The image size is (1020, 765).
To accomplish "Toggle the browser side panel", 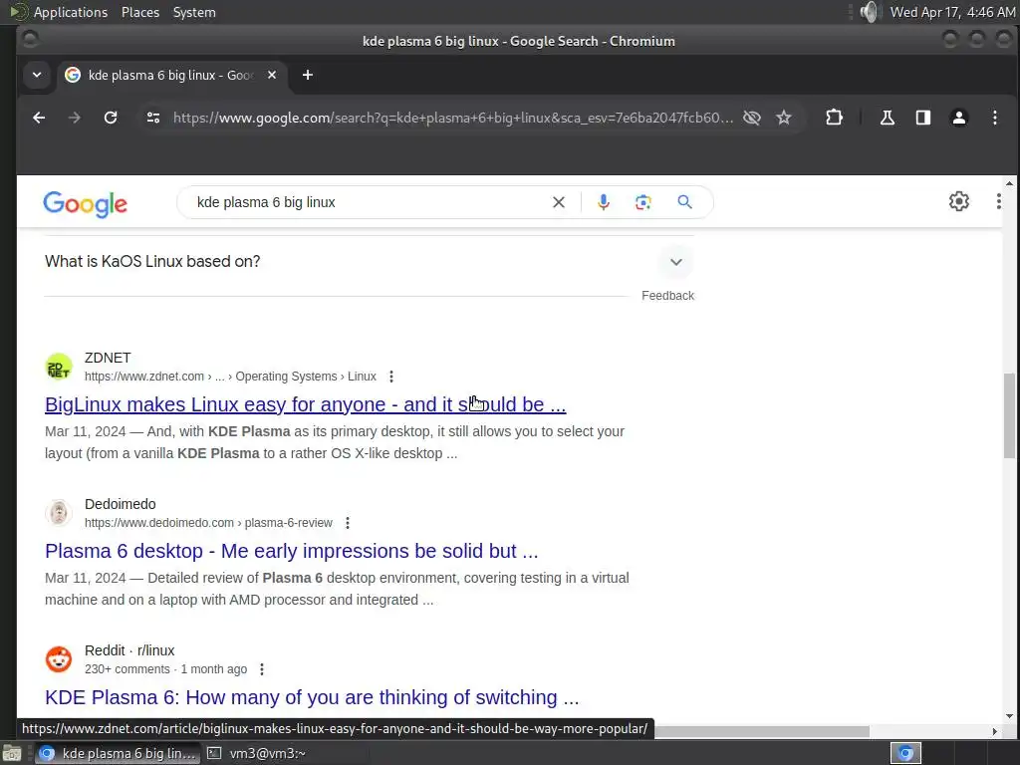I will tap(923, 118).
